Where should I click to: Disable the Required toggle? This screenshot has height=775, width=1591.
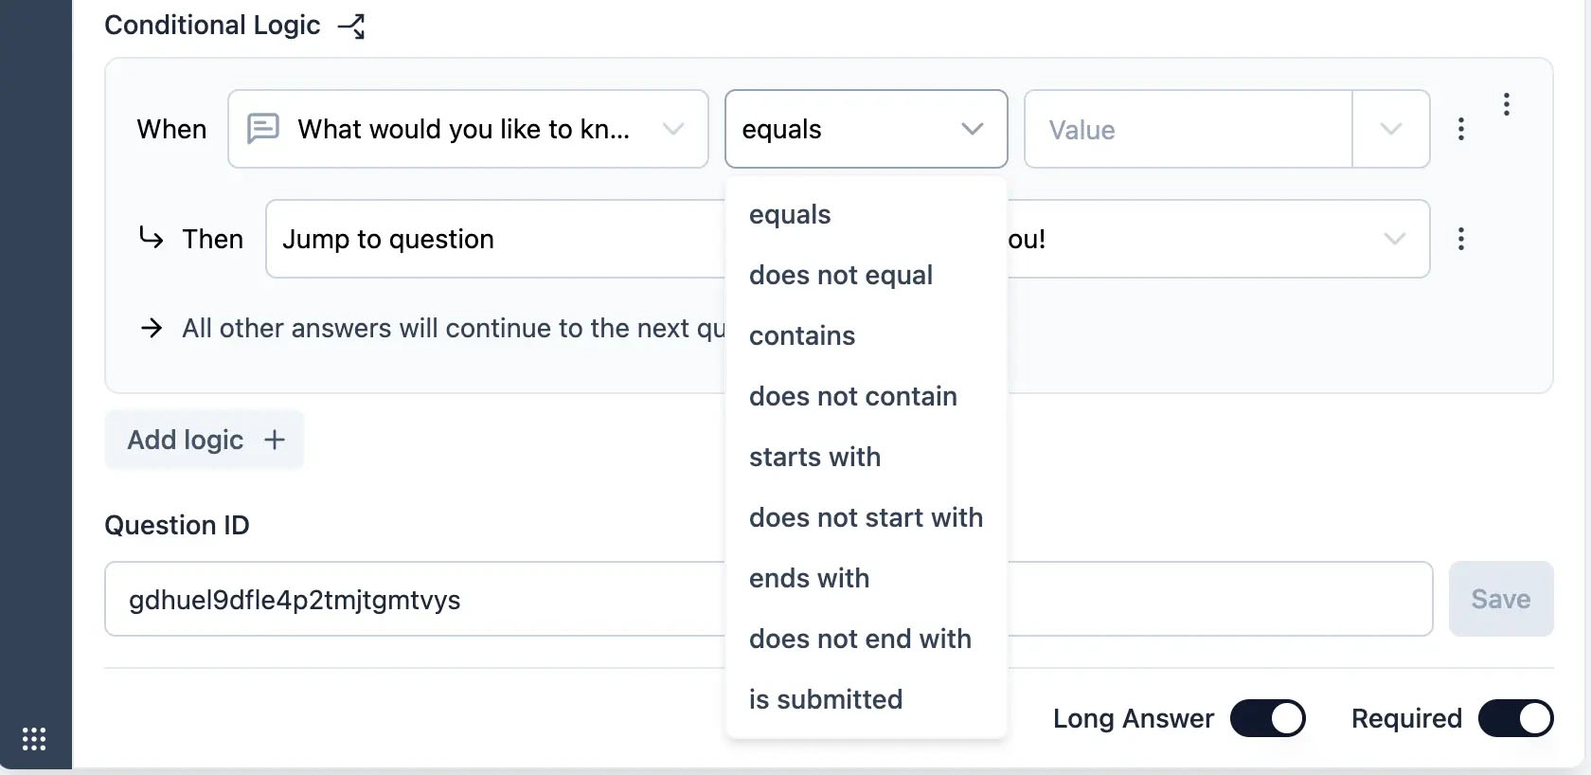point(1515,718)
